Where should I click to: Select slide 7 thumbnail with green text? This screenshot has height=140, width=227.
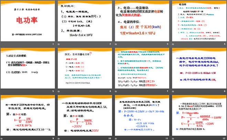(142, 68)
